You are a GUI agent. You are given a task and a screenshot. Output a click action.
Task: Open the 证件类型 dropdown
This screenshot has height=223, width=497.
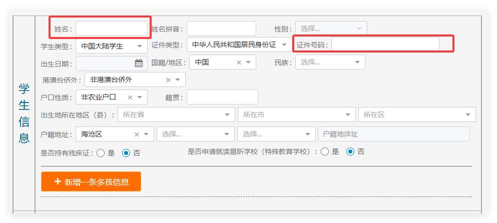point(238,44)
